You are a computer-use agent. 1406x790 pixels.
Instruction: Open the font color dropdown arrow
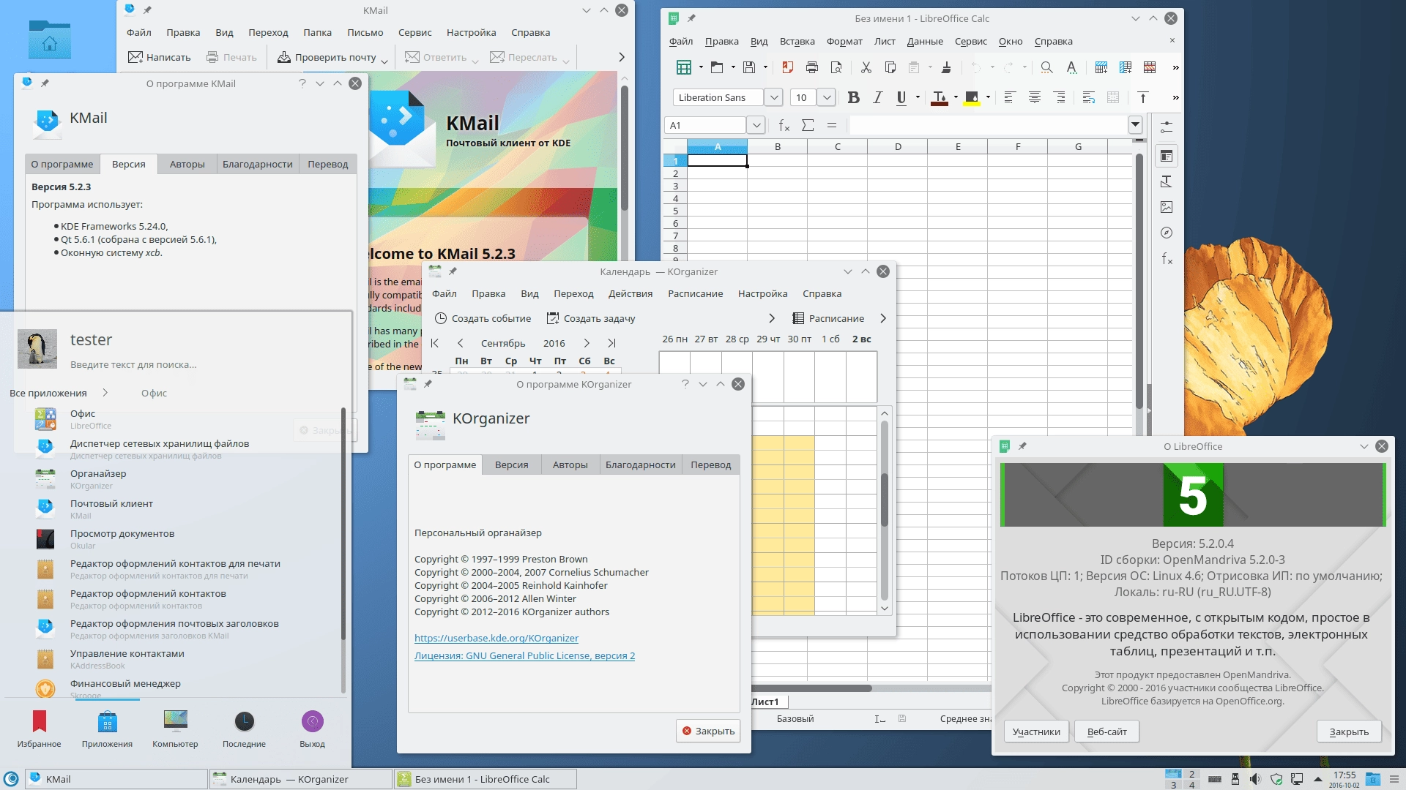956,97
